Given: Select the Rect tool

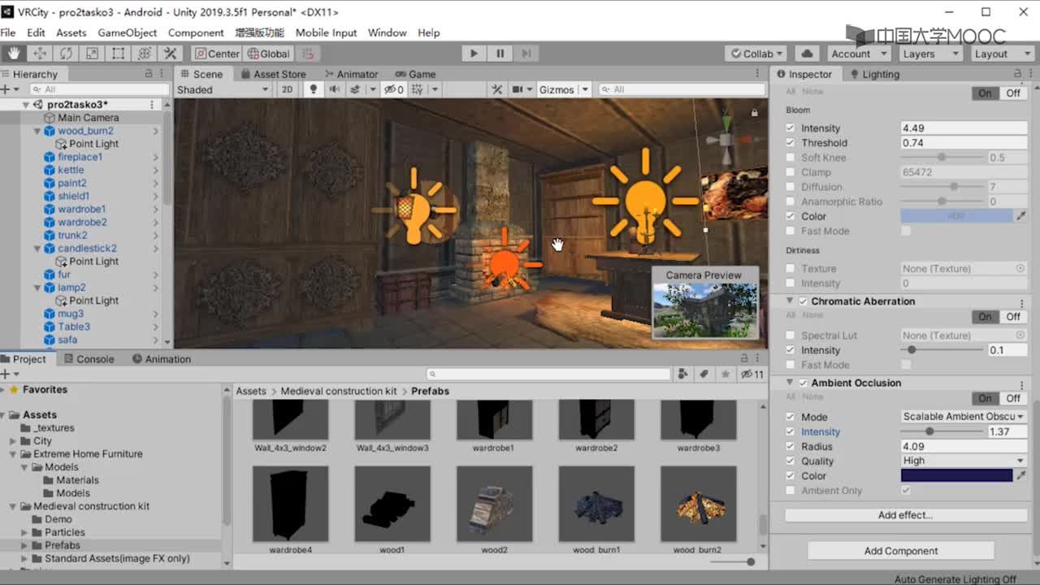Looking at the screenshot, I should point(118,54).
